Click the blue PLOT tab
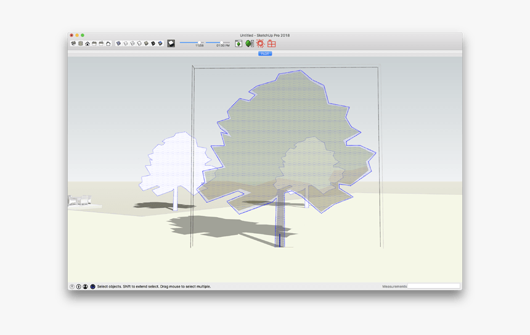This screenshot has width=530, height=335. 265,54
